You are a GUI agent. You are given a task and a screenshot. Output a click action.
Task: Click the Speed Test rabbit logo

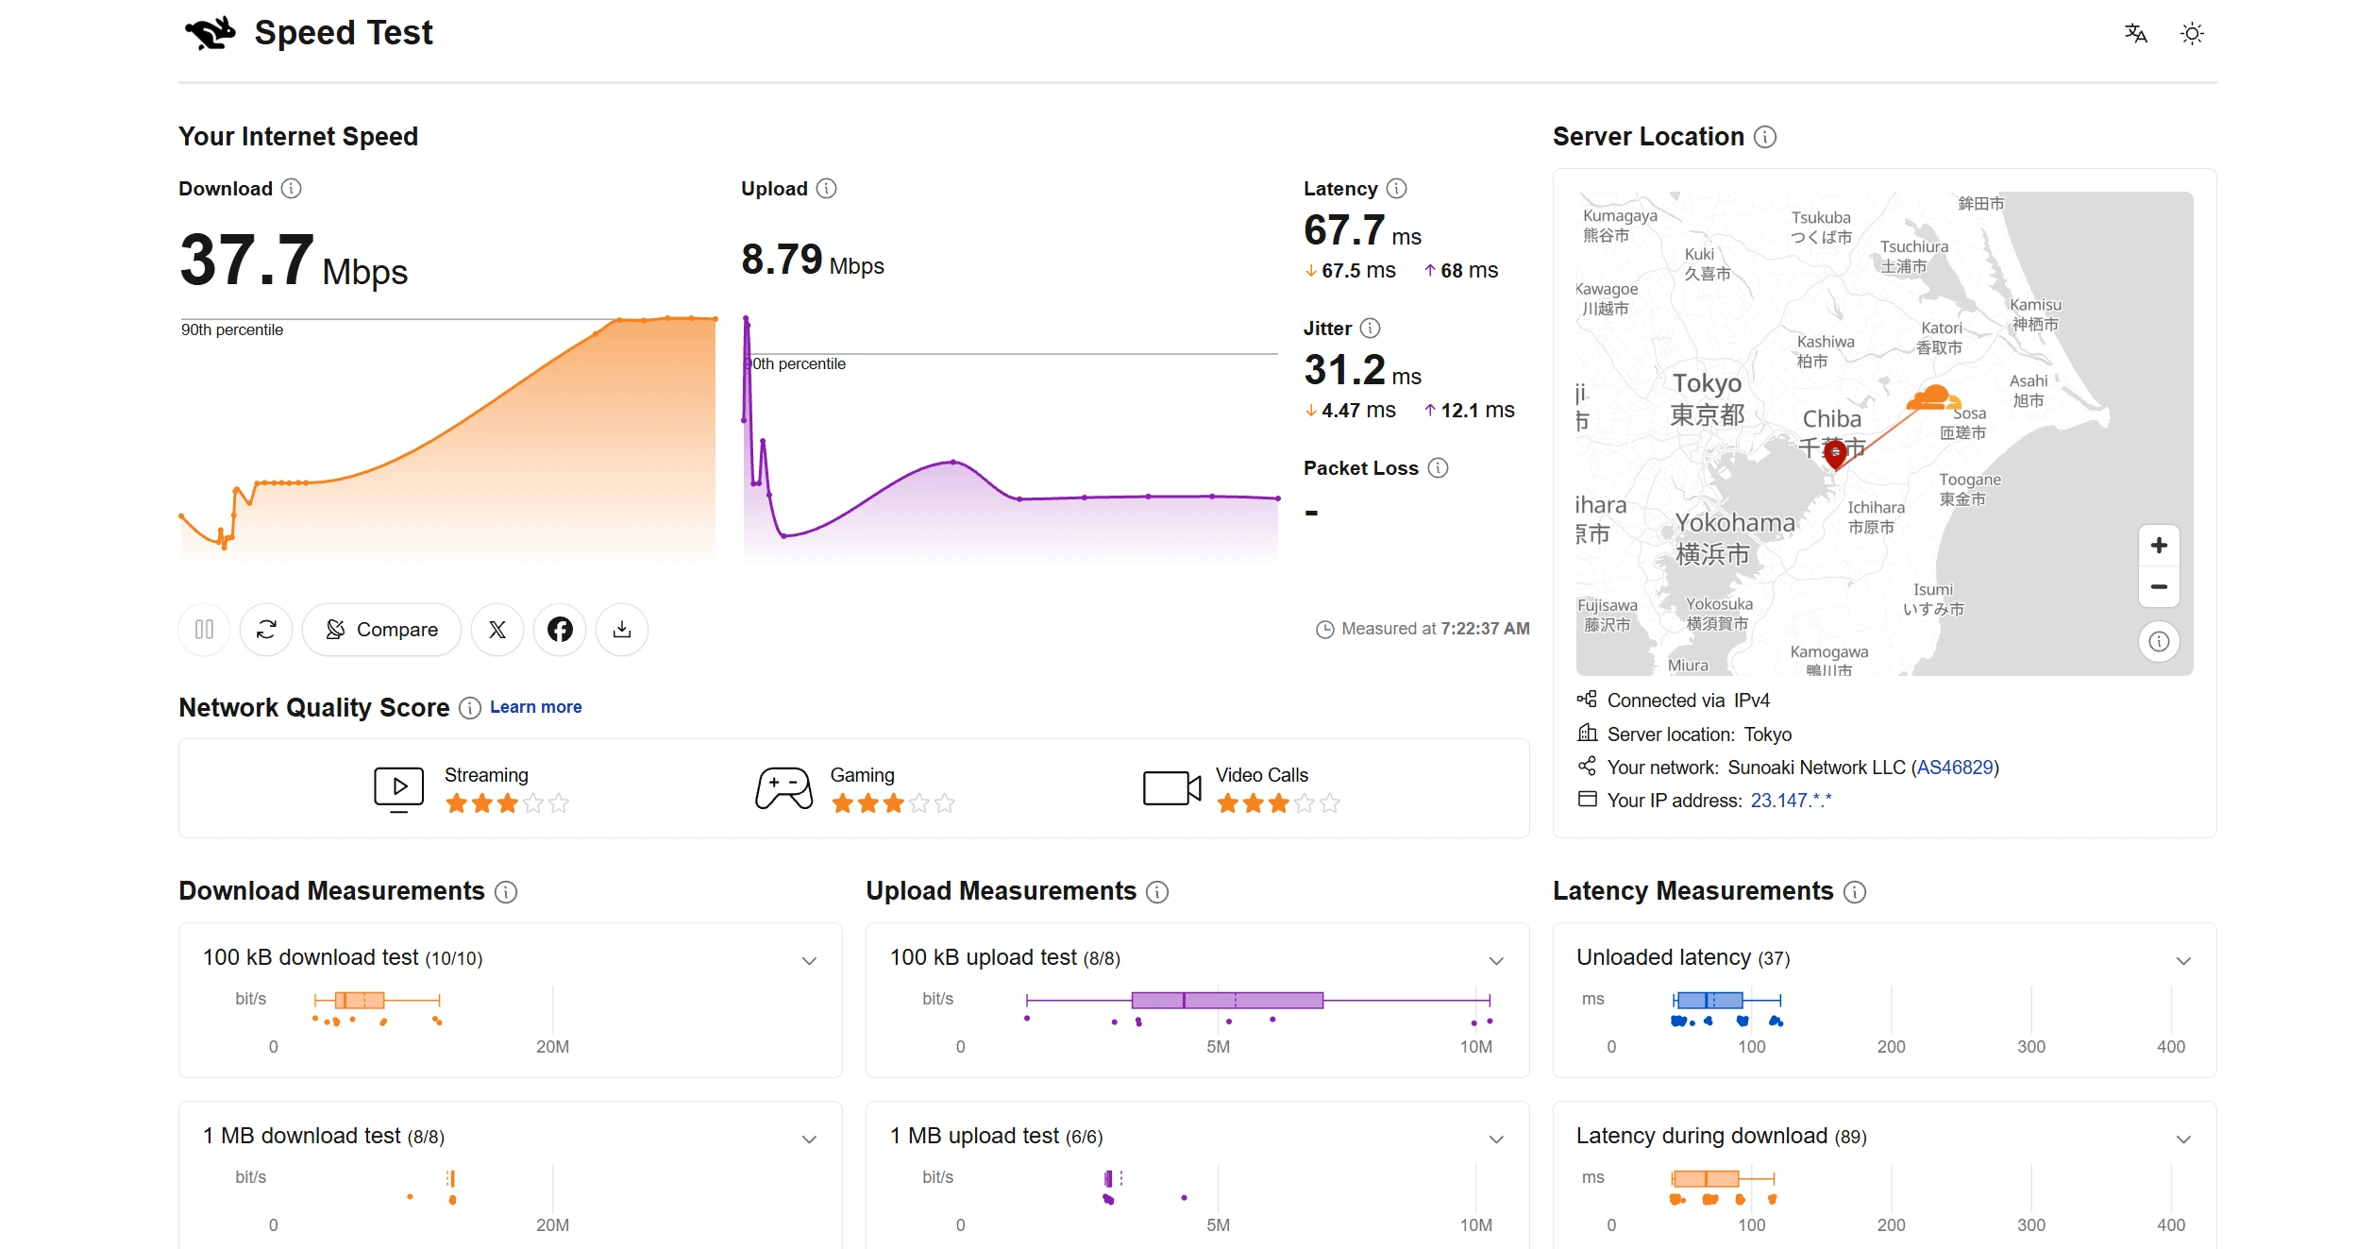point(210,34)
